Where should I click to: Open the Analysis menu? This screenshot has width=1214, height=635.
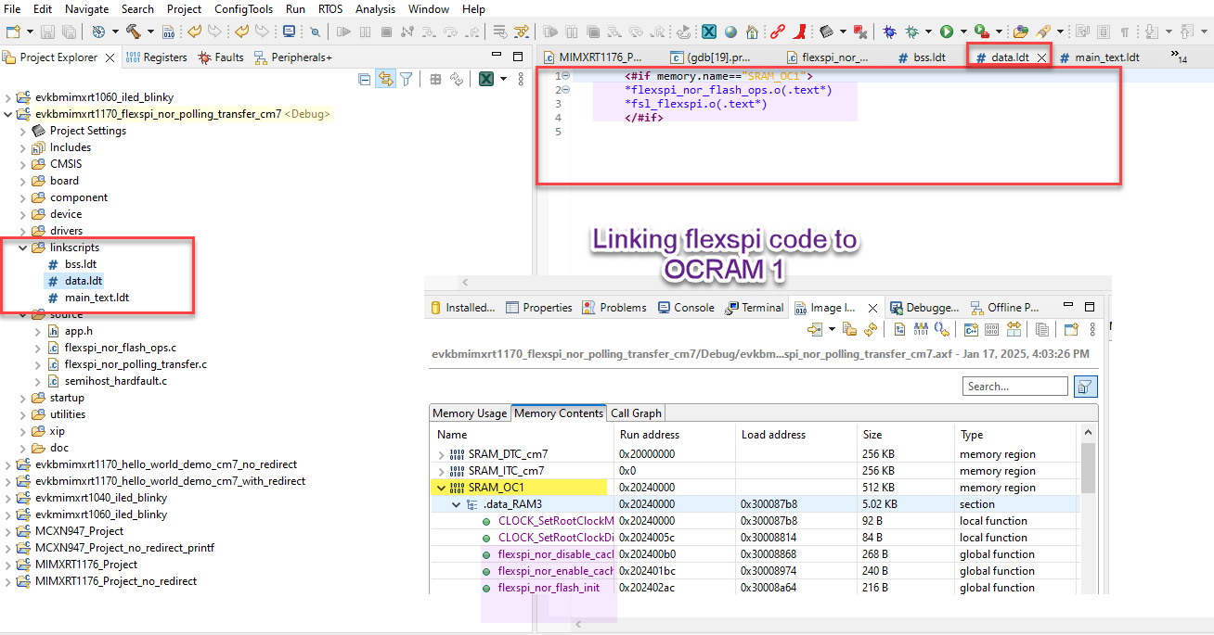(x=376, y=8)
